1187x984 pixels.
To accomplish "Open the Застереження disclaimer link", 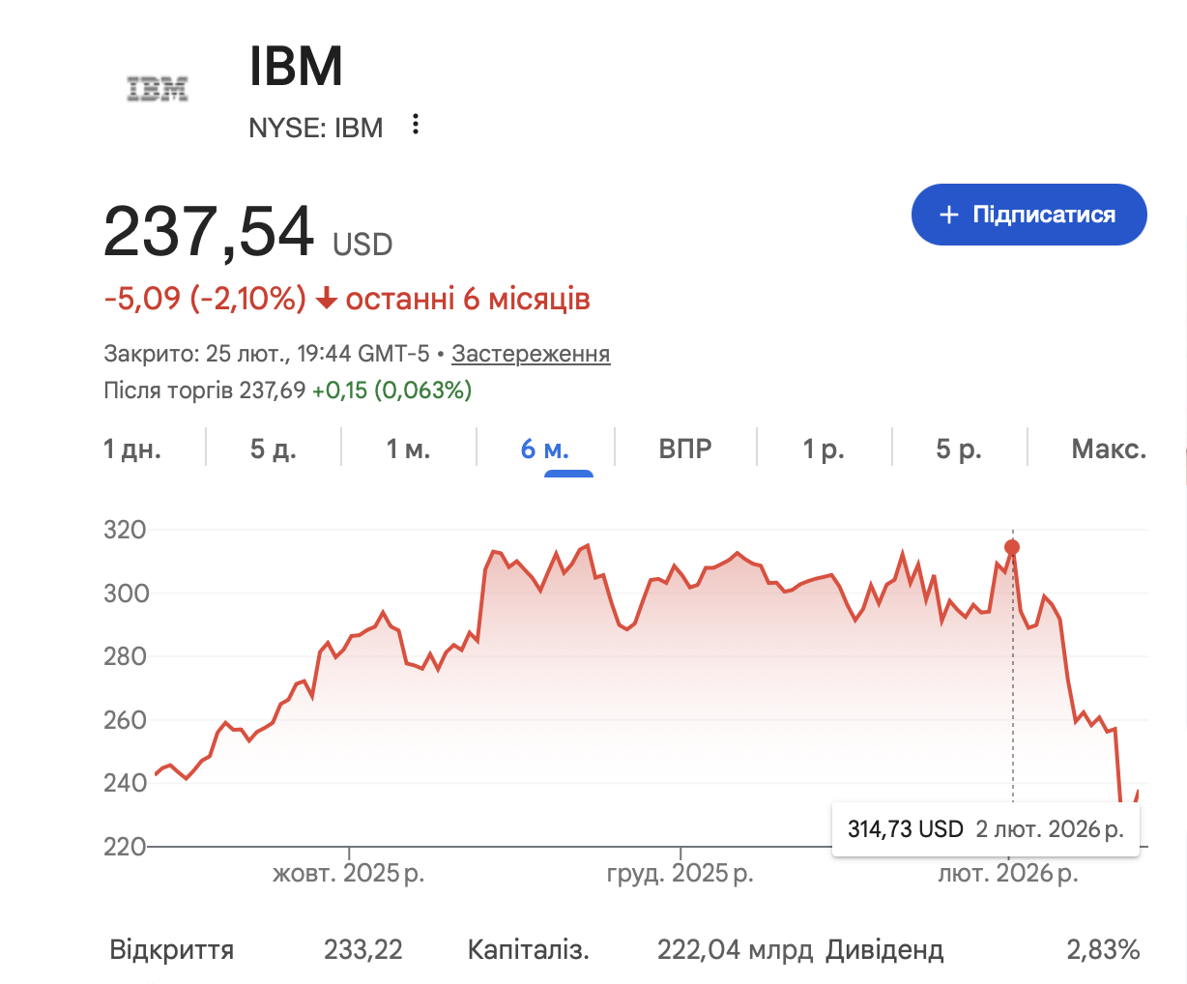I will click(x=531, y=354).
